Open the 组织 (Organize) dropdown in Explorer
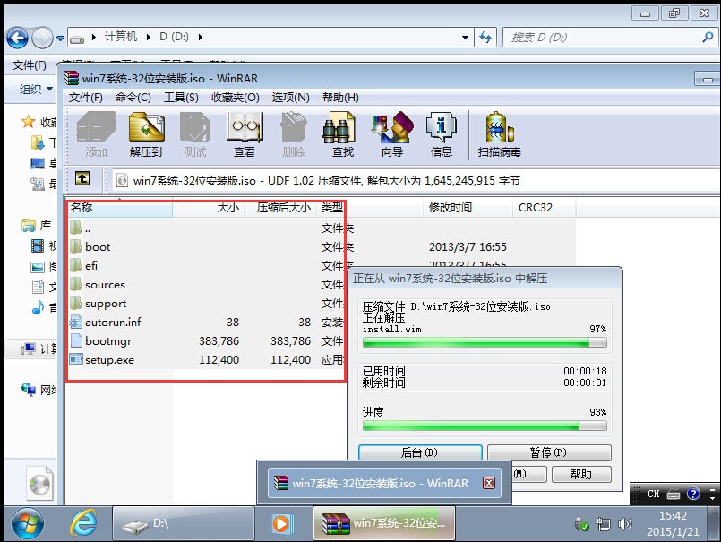Screen dimensions: 721x542 36,89
